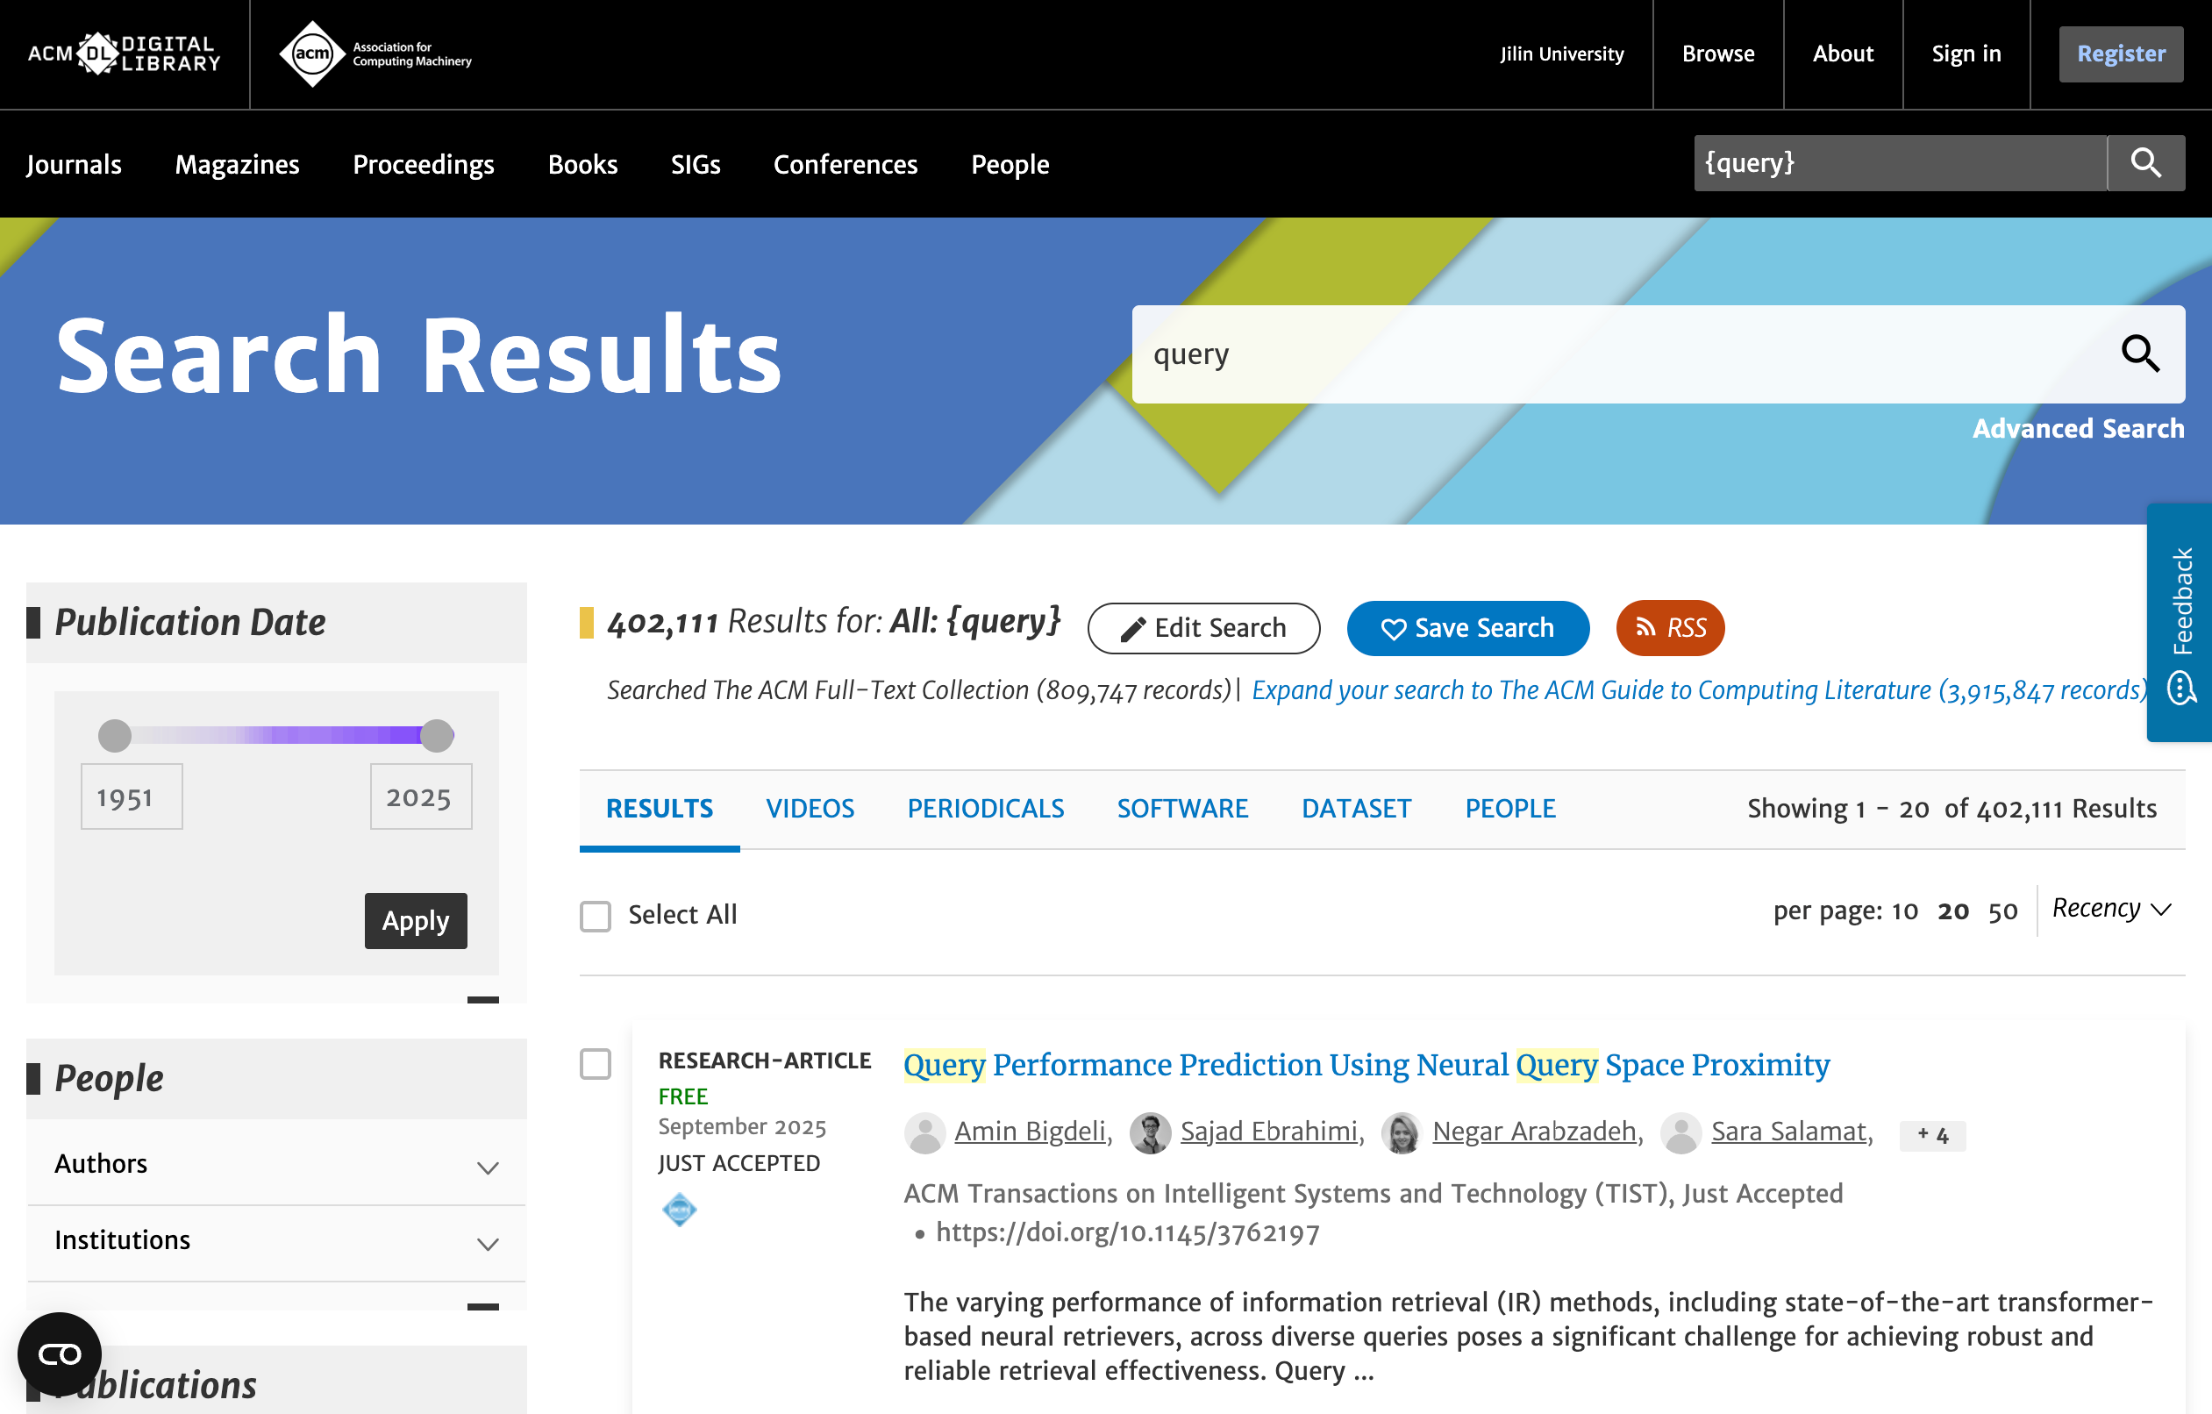Click the ACM Digital Library logo
Image resolution: width=2212 pixels, height=1414 pixels.
123,54
